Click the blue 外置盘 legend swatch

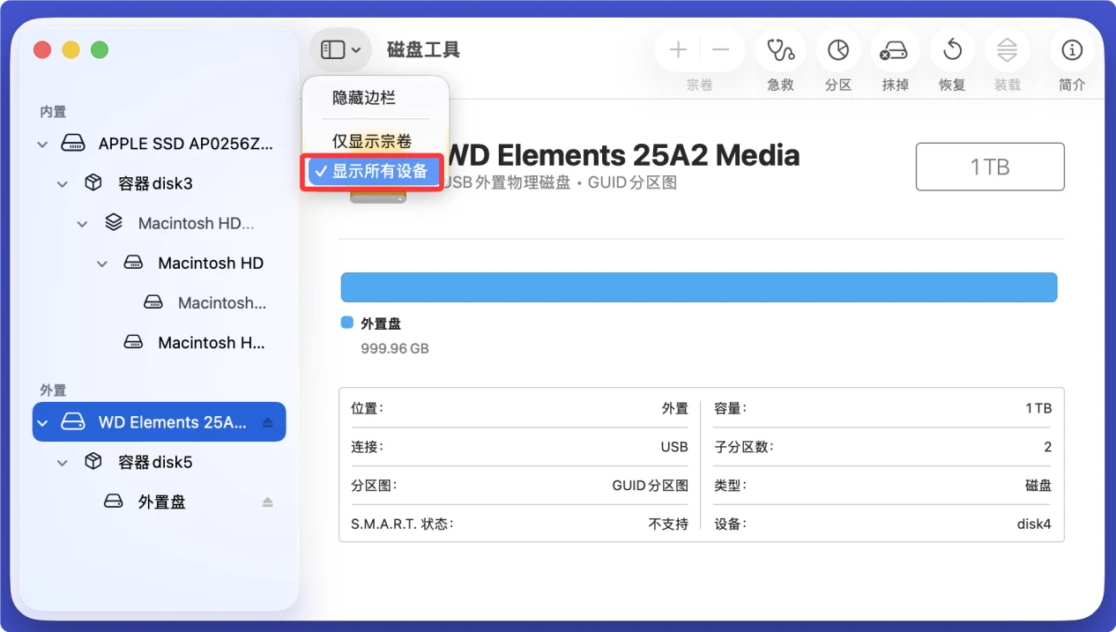347,323
